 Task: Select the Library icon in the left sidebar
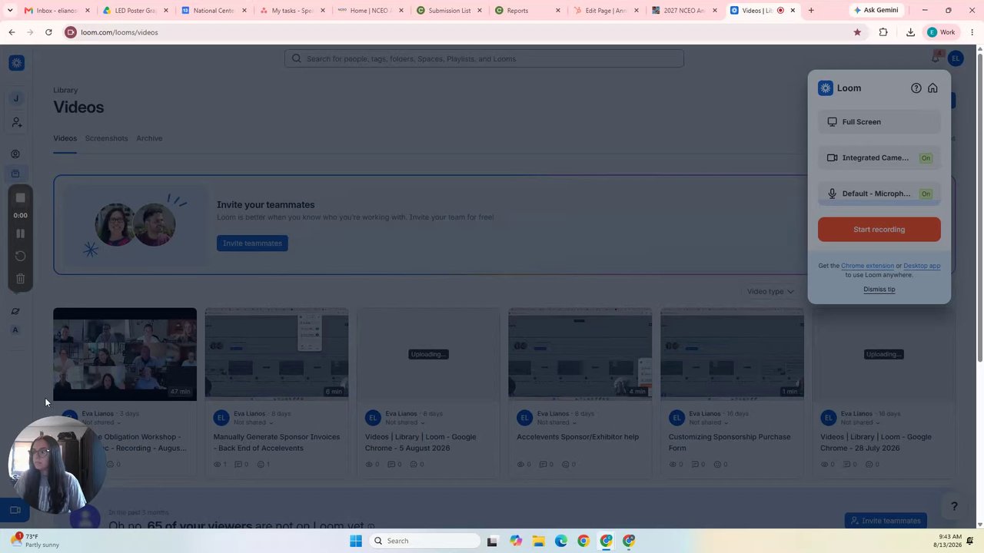tap(15, 174)
